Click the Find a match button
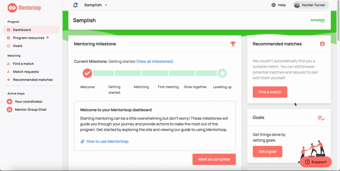The image size is (340, 171). click(x=270, y=92)
